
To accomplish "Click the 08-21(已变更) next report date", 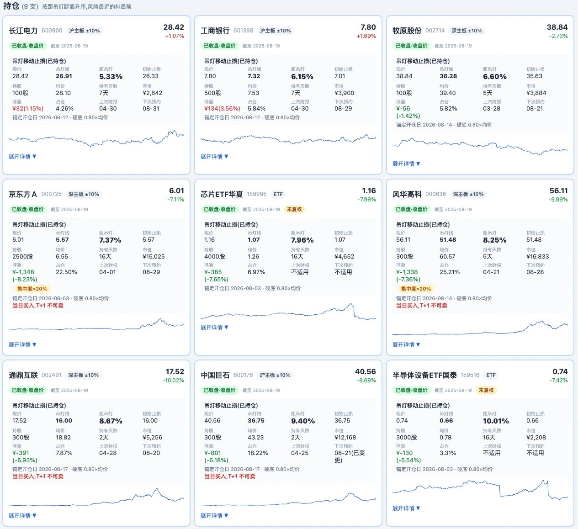I will click(350, 456).
